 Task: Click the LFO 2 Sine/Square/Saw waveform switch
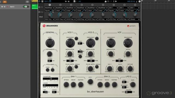[128, 92]
